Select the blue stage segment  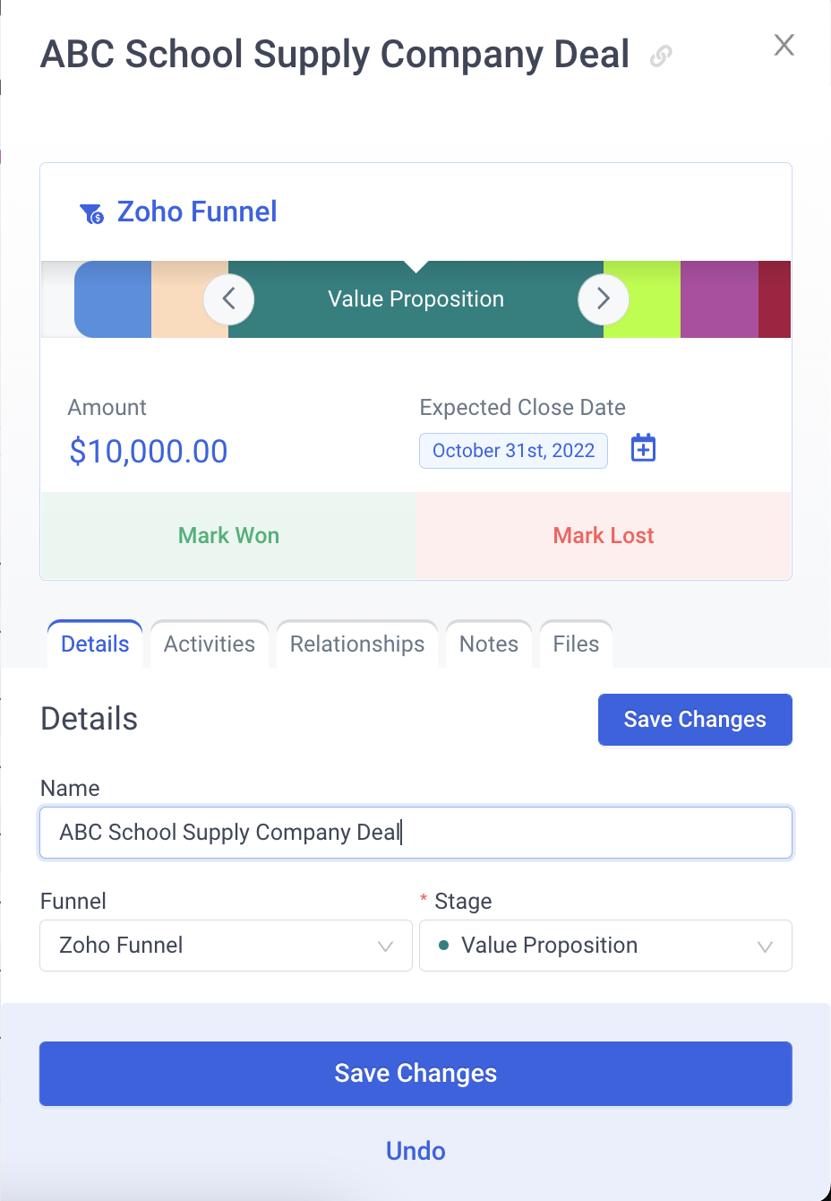click(113, 299)
